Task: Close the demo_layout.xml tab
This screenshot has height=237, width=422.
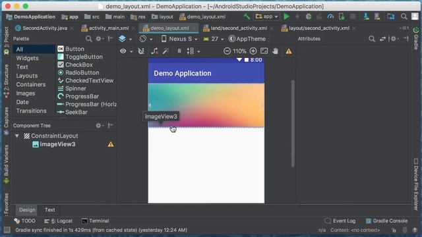Action: tap(194, 28)
